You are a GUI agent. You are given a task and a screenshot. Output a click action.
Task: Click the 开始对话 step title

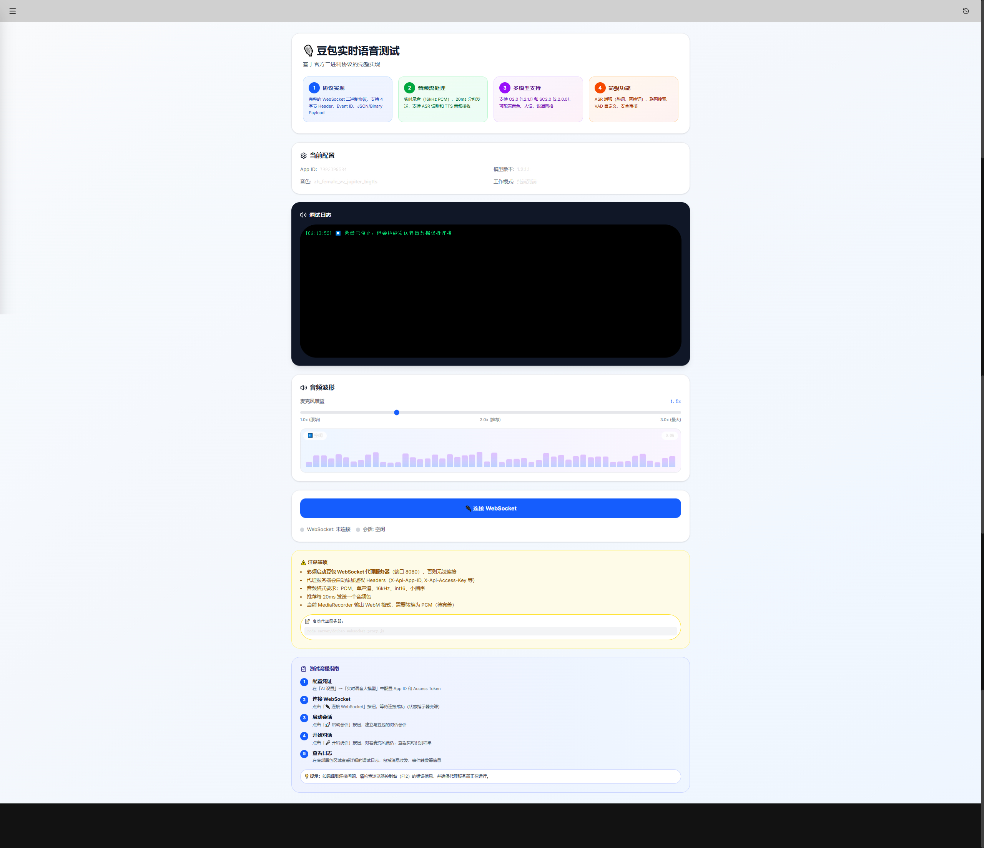[322, 735]
